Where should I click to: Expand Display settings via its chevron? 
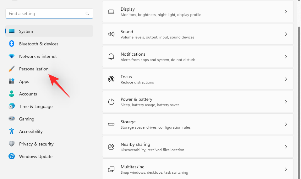coord(286,12)
